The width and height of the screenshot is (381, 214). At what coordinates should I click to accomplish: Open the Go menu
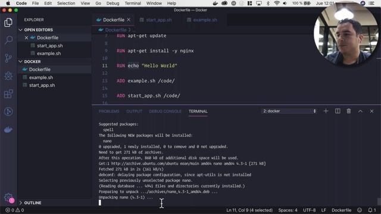(98, 3)
